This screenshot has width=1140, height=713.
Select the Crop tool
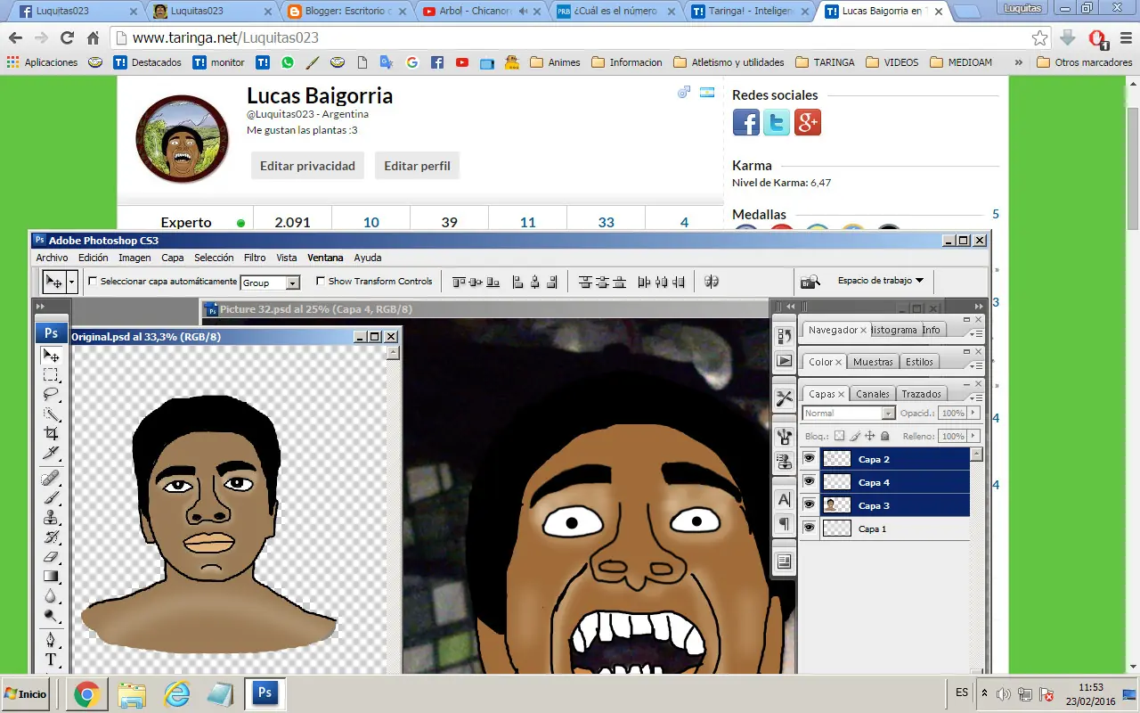coord(51,435)
